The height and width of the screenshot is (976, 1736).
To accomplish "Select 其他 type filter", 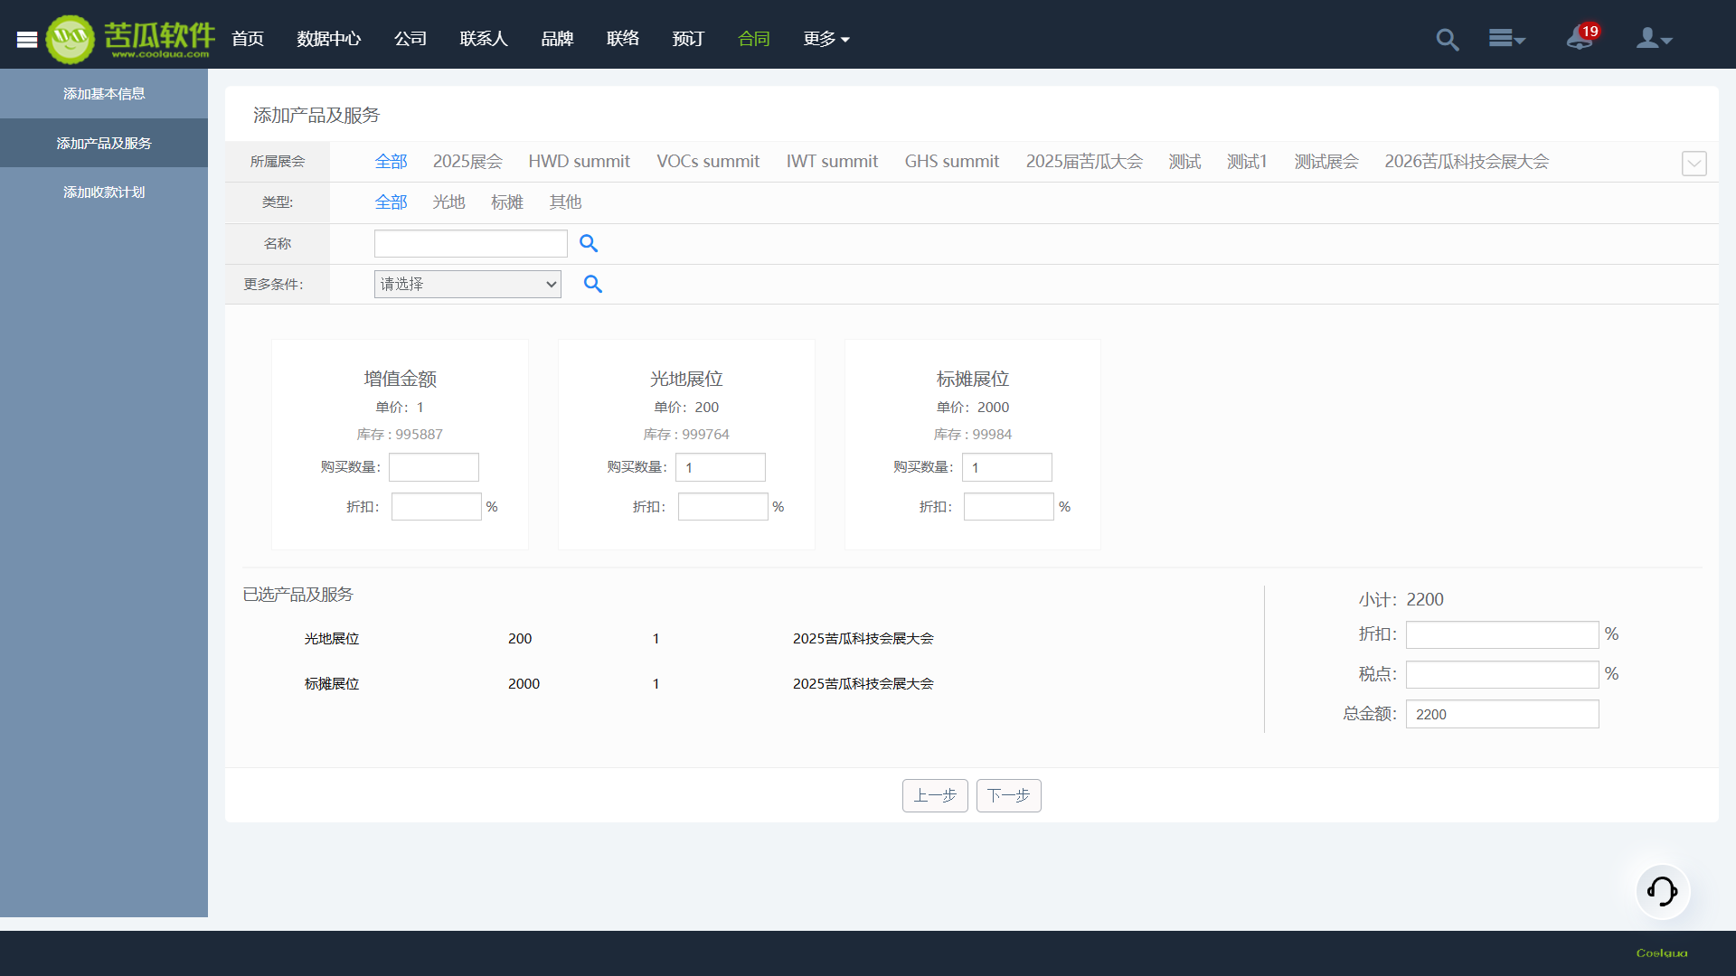I will tap(565, 202).
